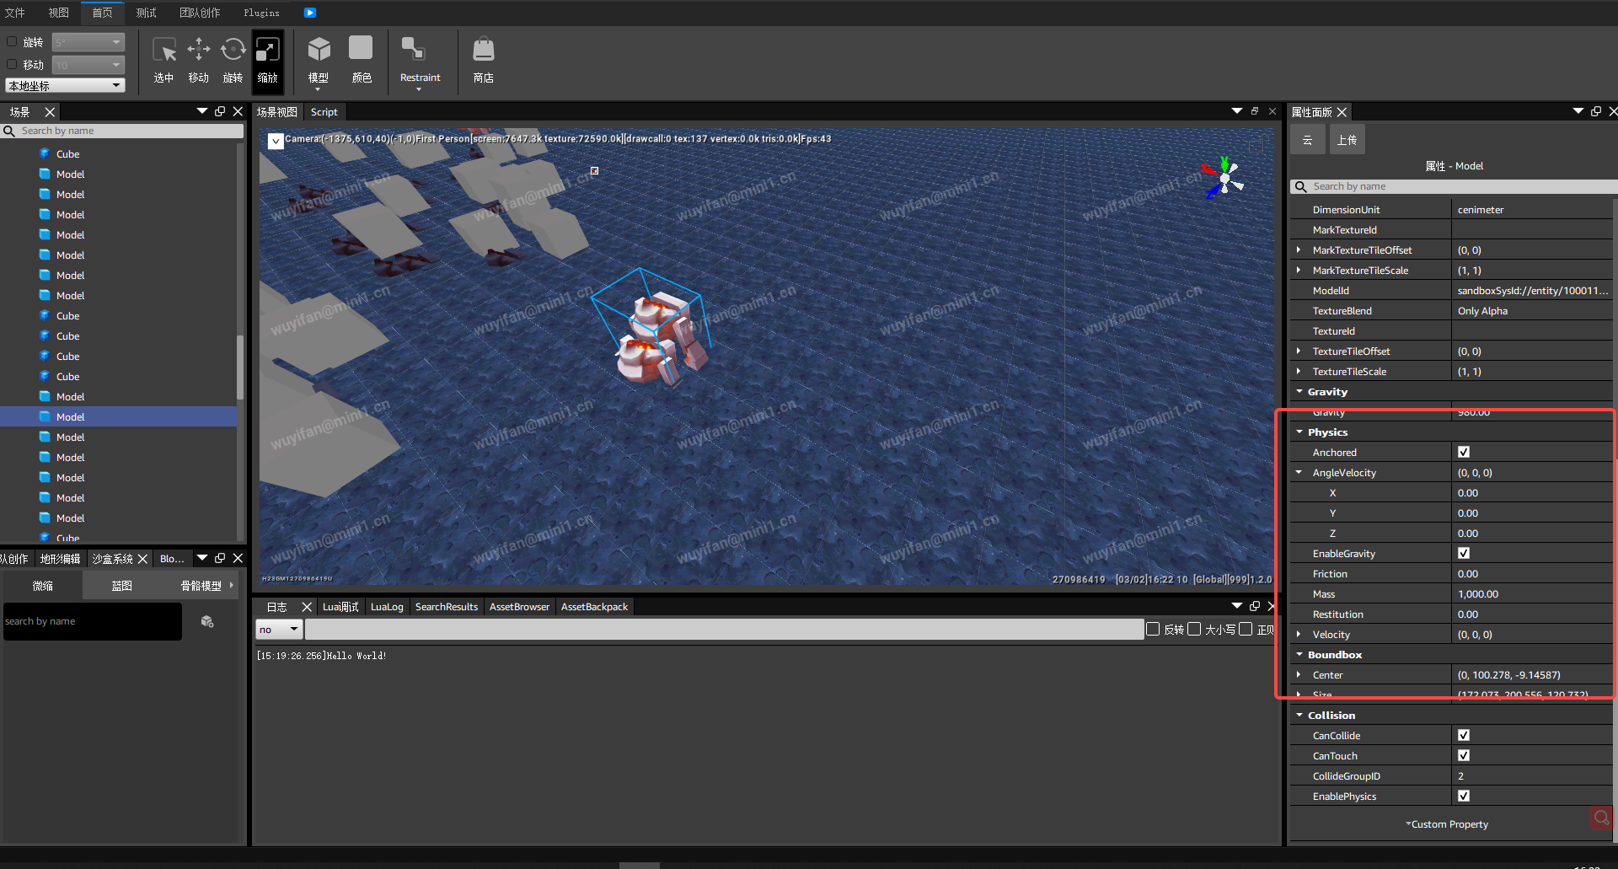Image resolution: width=1618 pixels, height=869 pixels.
Task: Expand the Custom Property section
Action: [x=1447, y=824]
